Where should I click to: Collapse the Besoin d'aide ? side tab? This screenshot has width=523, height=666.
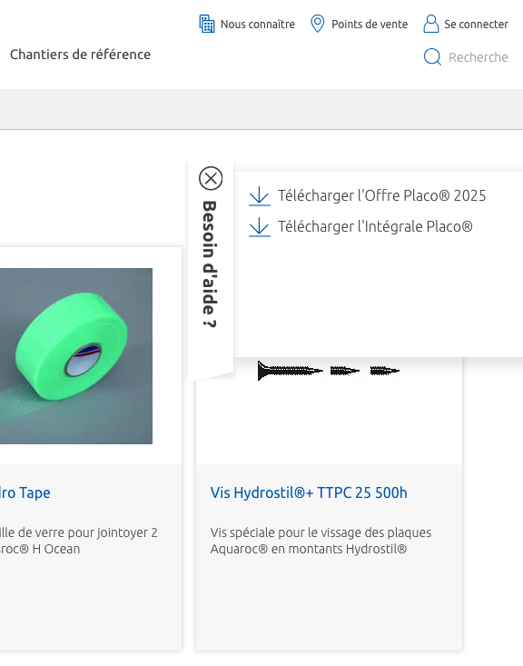point(209,264)
